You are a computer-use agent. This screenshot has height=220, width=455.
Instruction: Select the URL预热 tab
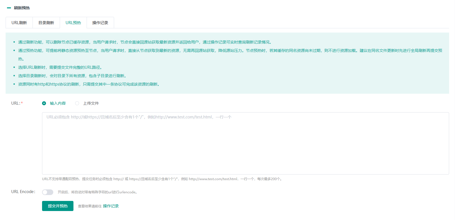tap(73, 23)
